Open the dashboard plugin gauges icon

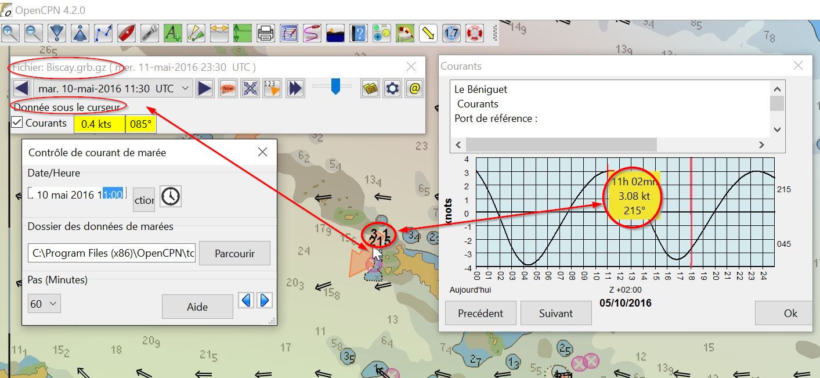(x=382, y=33)
